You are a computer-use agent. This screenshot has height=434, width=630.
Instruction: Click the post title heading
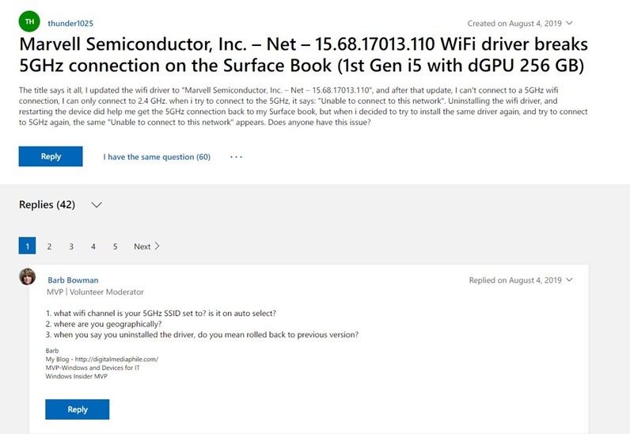(x=303, y=55)
